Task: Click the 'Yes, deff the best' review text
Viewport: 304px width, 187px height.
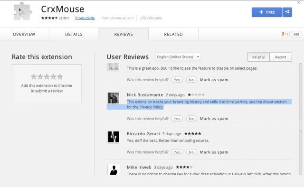Action: [168, 140]
